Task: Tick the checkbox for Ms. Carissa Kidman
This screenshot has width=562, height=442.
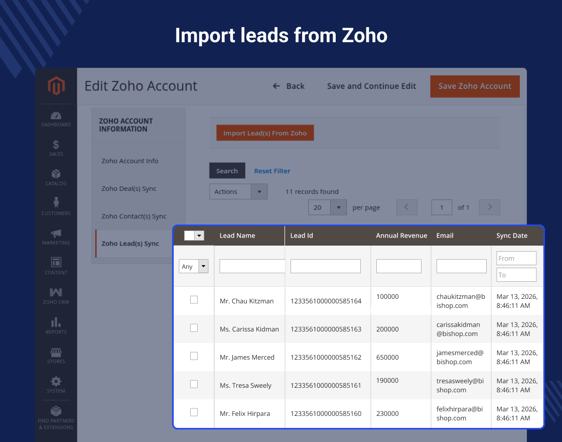Action: tap(194, 328)
